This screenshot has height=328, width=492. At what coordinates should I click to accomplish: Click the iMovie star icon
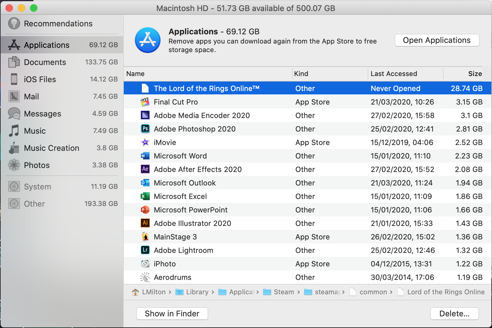click(x=145, y=142)
